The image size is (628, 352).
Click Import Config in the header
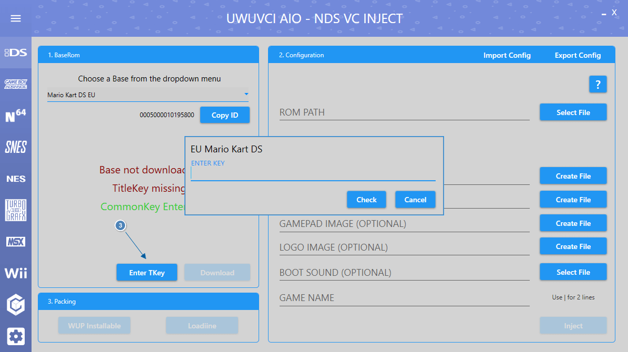(x=507, y=55)
